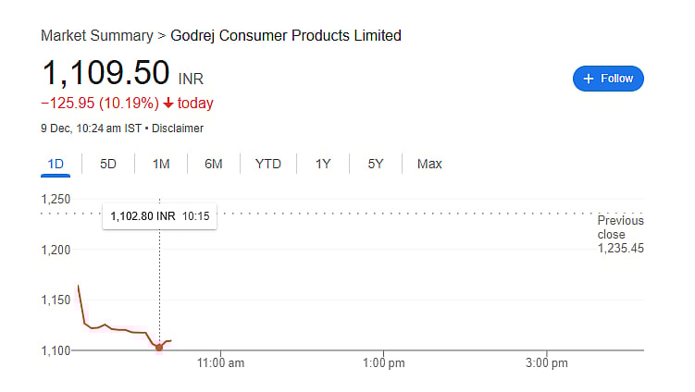View the 5Y chart range
This screenshot has height=392, width=695.
point(375,164)
